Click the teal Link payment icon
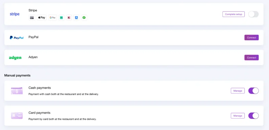Image resolution: width=269 pixels, height=130 pixels. (62, 17)
